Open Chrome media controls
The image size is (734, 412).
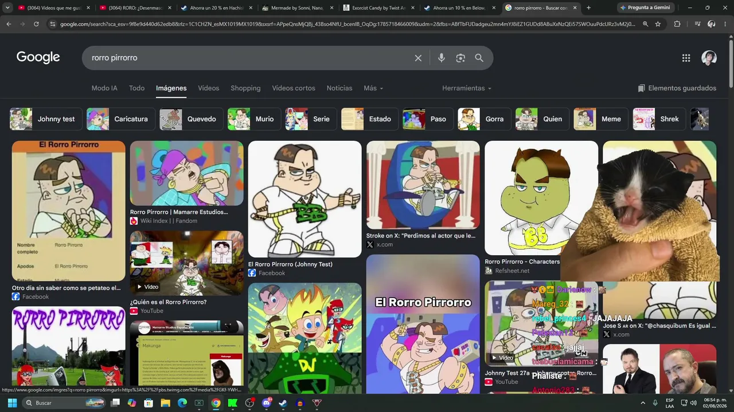[697, 24]
